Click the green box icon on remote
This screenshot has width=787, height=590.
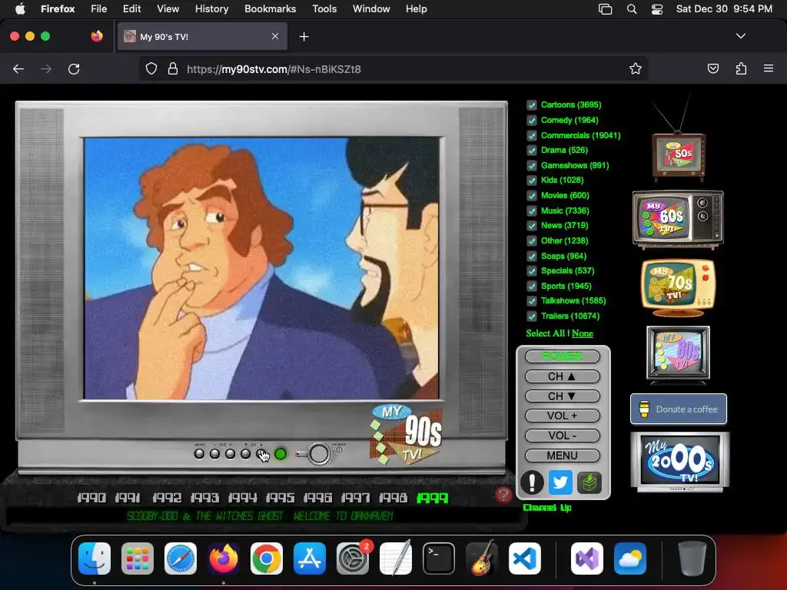[x=589, y=482]
